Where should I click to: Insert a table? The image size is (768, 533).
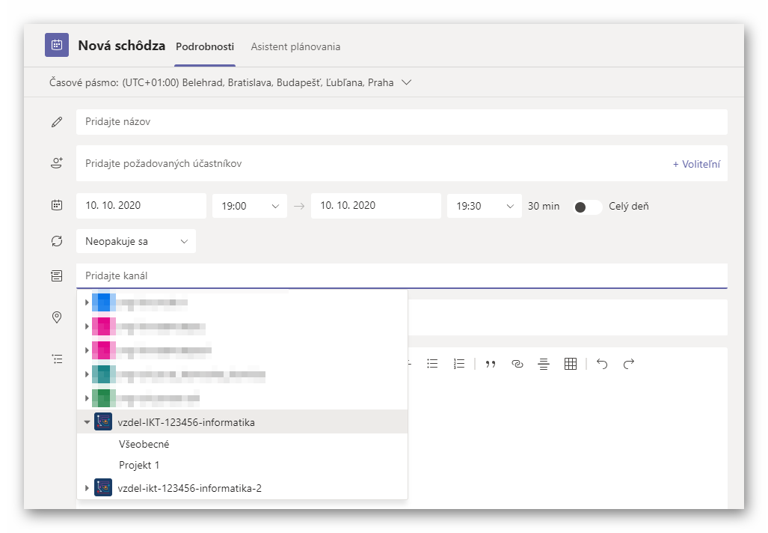(x=571, y=364)
